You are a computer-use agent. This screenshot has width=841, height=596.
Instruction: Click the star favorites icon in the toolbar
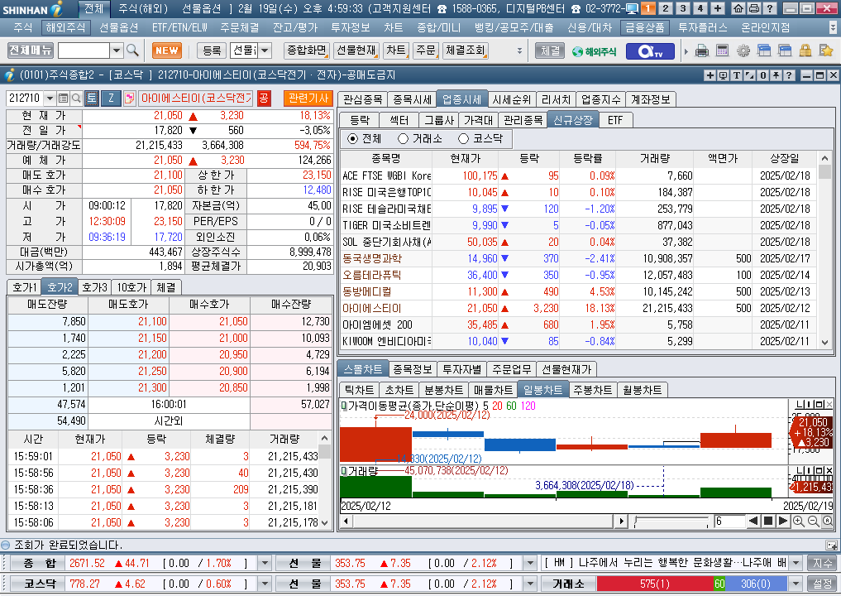[826, 51]
